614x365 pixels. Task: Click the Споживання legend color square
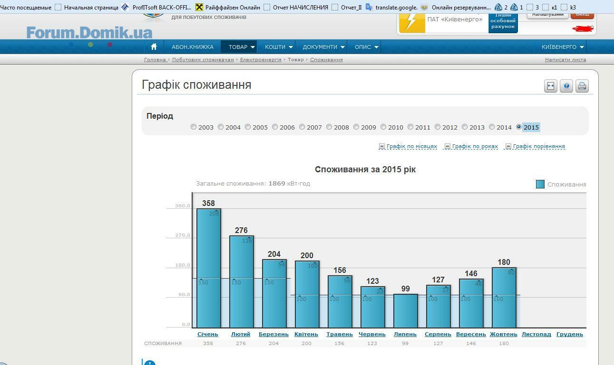540,184
